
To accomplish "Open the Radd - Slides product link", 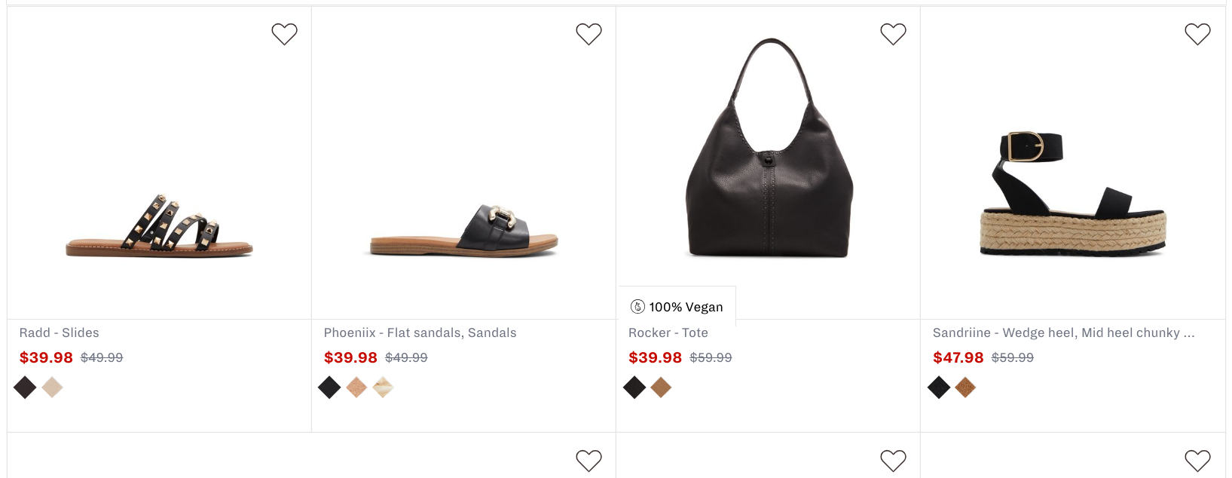I will coord(60,332).
